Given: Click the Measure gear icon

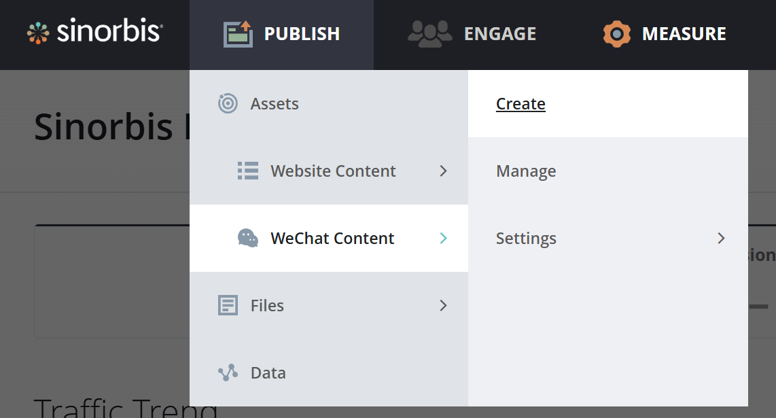Looking at the screenshot, I should (x=617, y=34).
